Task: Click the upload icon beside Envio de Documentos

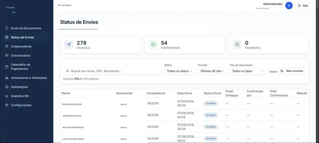Action: [7, 28]
